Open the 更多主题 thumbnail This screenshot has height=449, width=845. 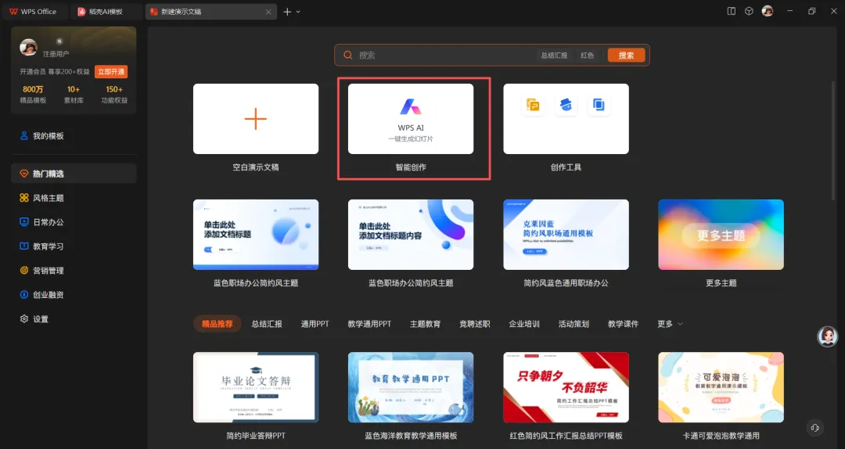[721, 235]
